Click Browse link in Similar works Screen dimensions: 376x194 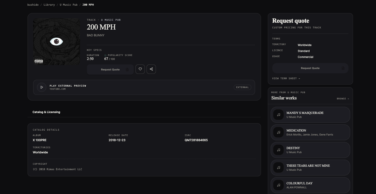click(343, 99)
